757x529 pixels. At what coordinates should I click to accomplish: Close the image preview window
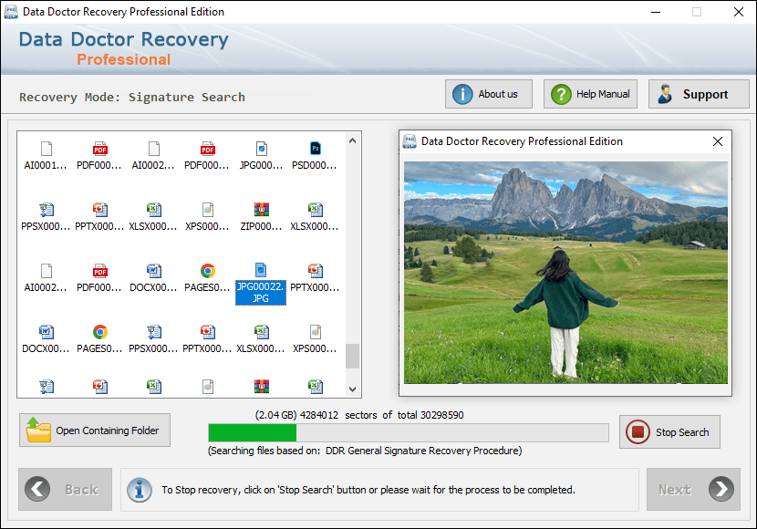tap(718, 141)
